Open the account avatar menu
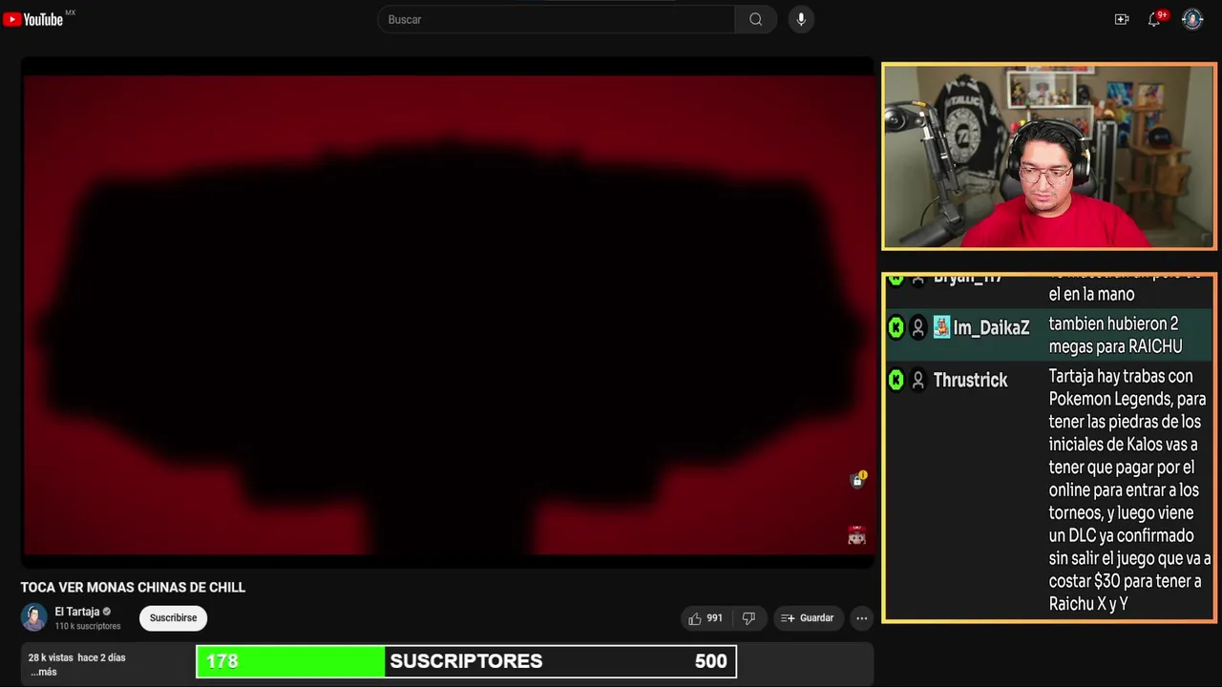 (1192, 19)
